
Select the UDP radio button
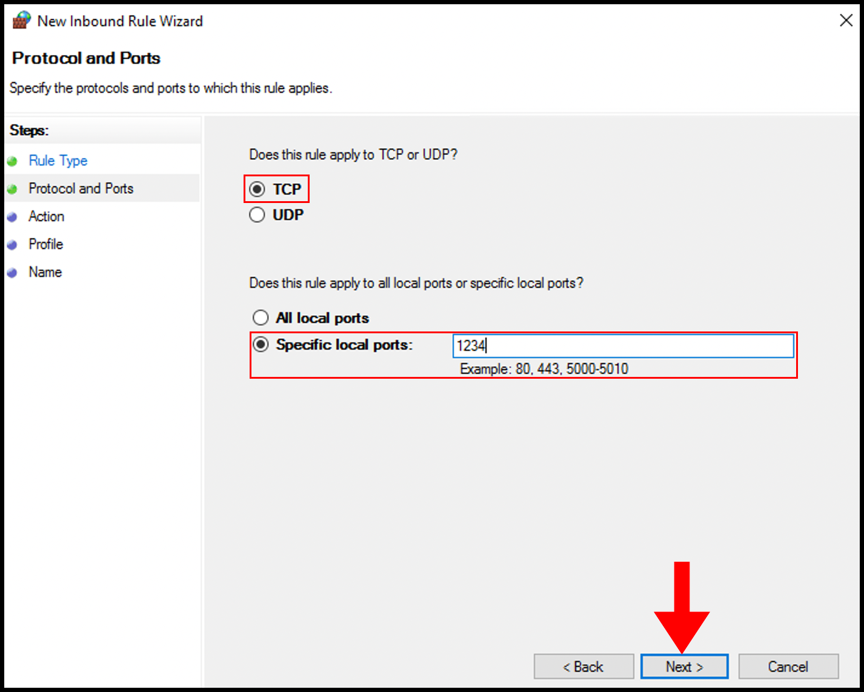point(257,215)
